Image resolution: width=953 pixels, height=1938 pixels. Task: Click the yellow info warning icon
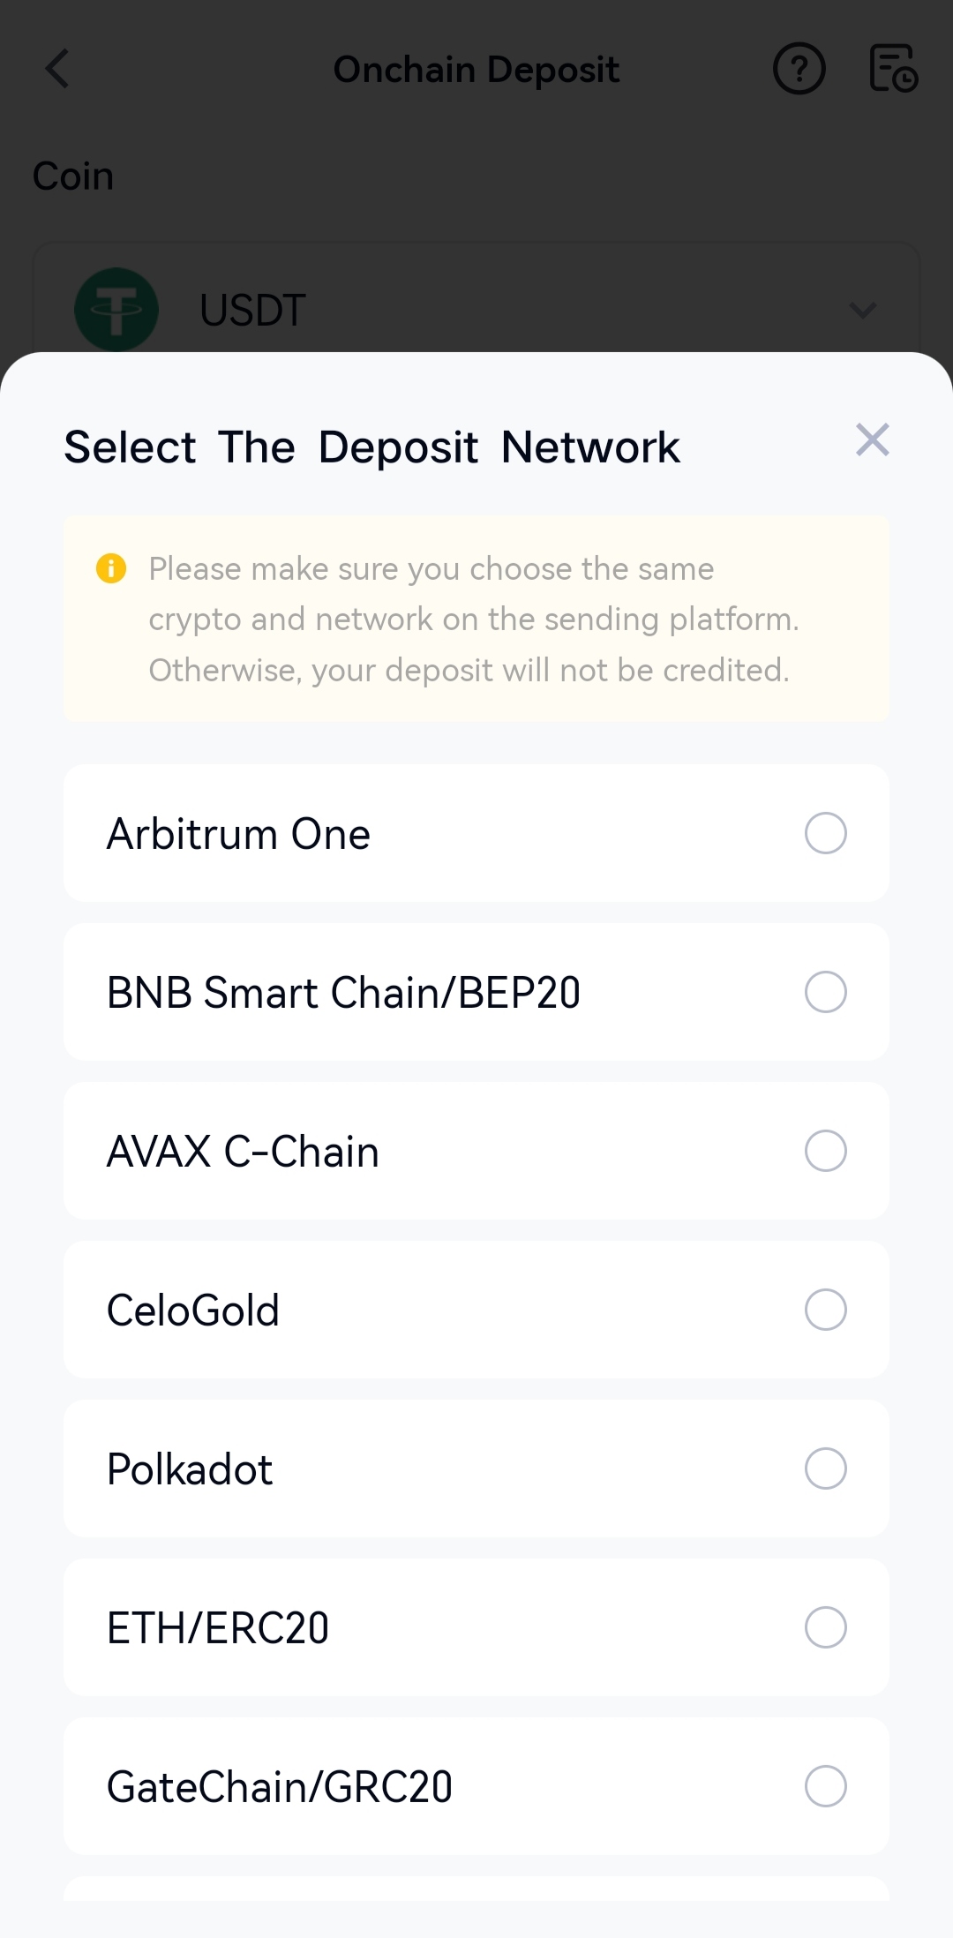pyautogui.click(x=111, y=568)
